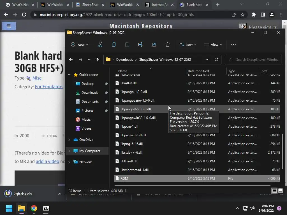
Task: Click Downloads in the address breadcrumb
Action: point(124,60)
